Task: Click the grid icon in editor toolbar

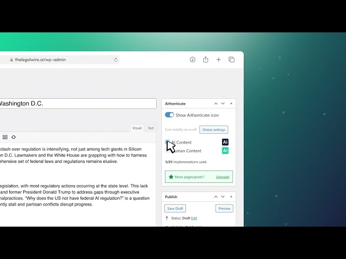Action: 5,137
